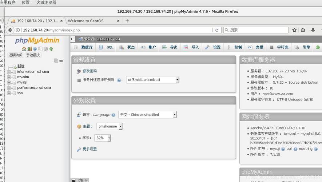Click 新建 to create a database
This screenshot has width=322, height=182.
pos(21,66)
